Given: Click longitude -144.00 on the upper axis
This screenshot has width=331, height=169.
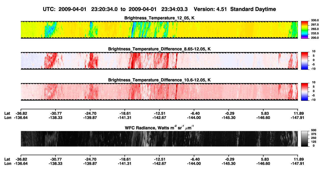Looking at the screenshot, I should 194,118.
